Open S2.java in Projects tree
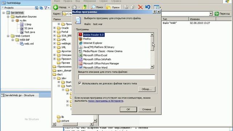The image size is (233, 131). pos(28,28)
